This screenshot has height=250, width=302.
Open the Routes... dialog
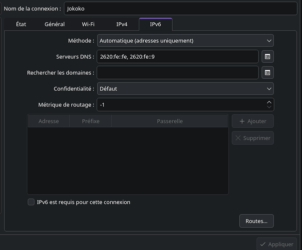coord(257,221)
